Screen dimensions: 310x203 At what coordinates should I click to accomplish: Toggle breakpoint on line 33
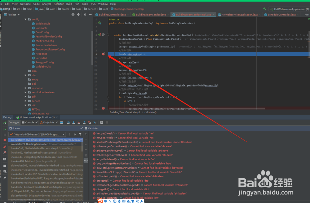(x=103, y=108)
